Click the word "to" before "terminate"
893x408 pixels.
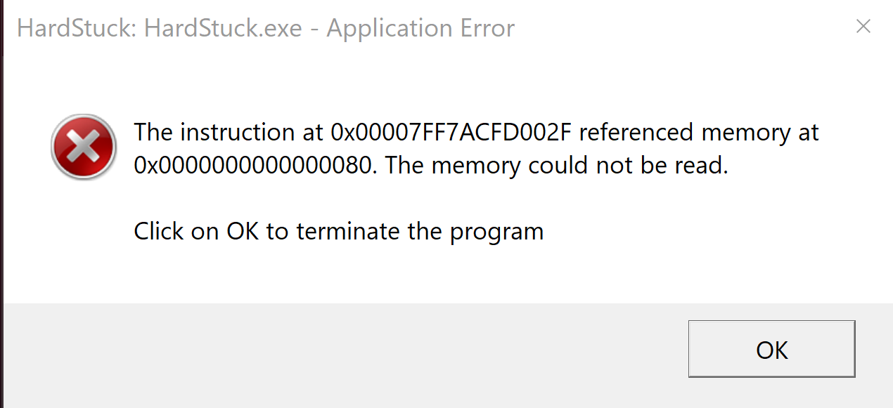click(277, 231)
